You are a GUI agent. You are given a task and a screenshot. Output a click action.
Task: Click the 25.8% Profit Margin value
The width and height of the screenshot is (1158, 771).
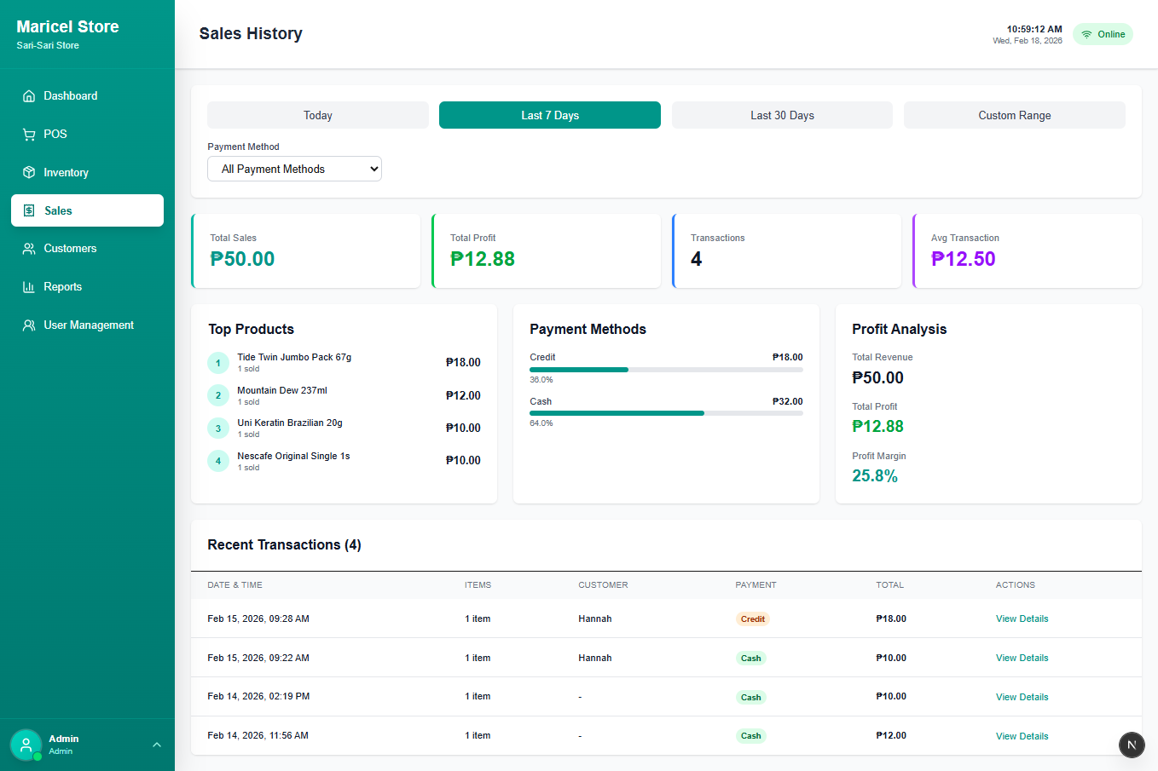[875, 476]
